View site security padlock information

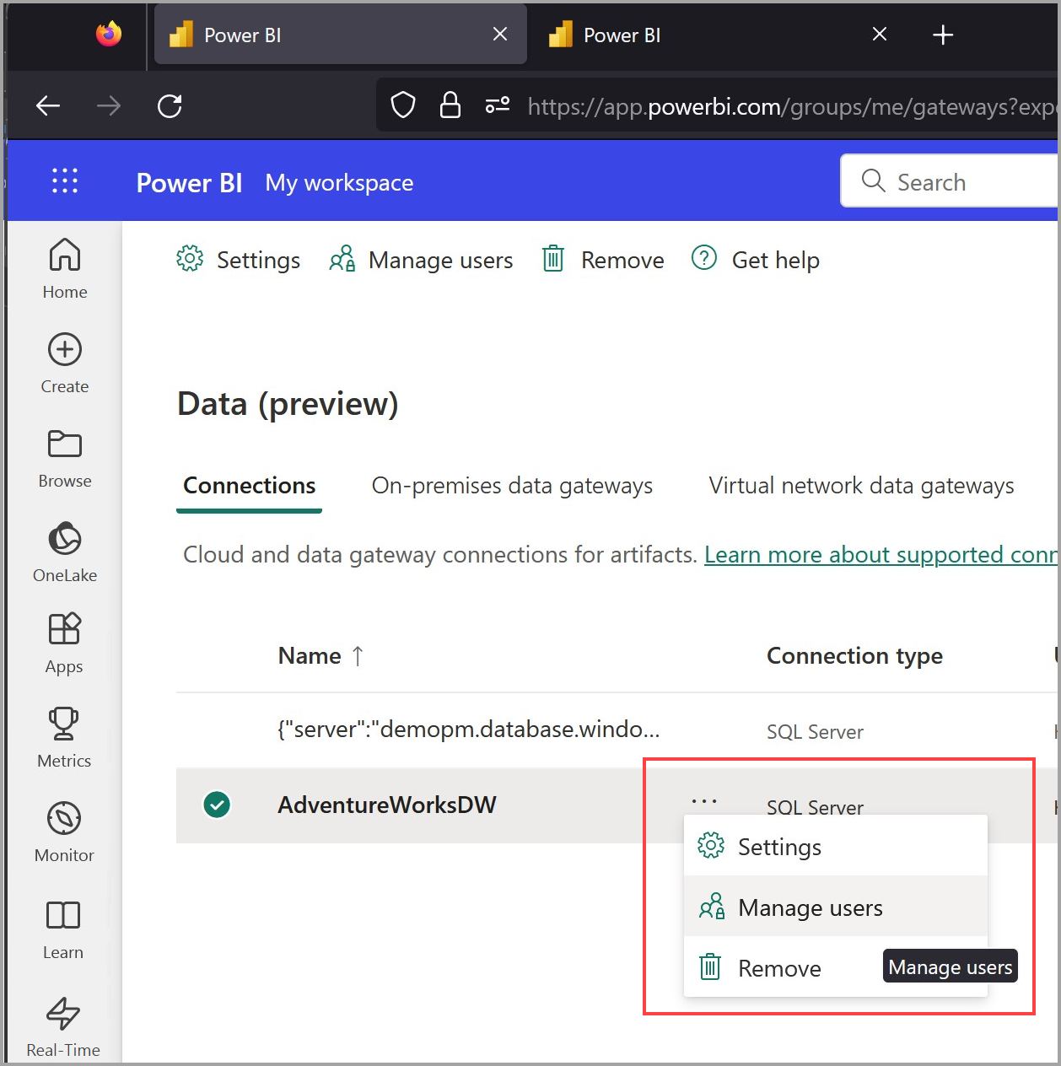click(x=450, y=105)
